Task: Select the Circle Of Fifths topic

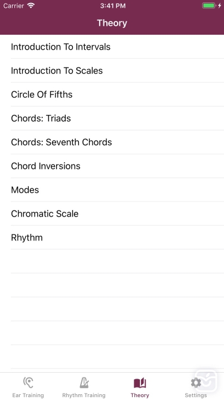Action: 112,95
